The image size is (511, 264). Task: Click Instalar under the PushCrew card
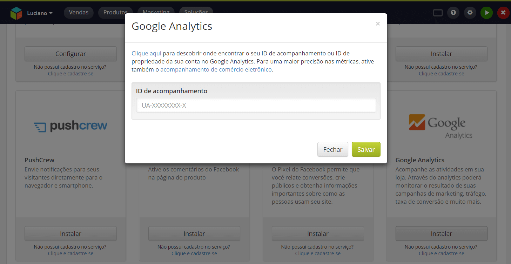[x=70, y=233]
